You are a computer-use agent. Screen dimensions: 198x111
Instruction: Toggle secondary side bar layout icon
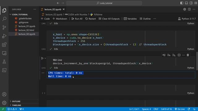pos(191,3)
